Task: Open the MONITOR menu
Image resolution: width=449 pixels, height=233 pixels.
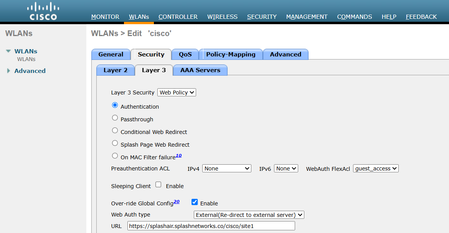Action: pos(105,17)
